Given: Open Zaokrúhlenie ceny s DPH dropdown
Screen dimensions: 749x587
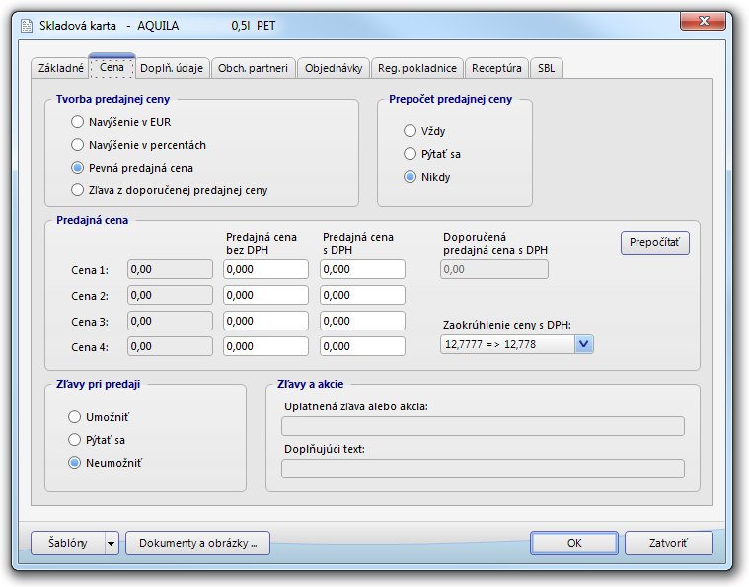Looking at the screenshot, I should (582, 343).
